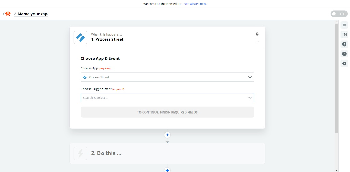Click the Process Street app logo in step header
The width and height of the screenshot is (350, 172).
point(80,38)
